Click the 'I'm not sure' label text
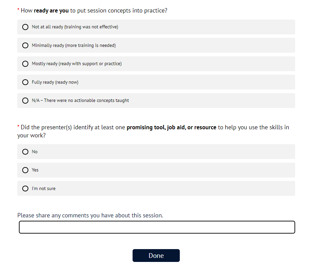Image resolution: width=309 pixels, height=268 pixels. pos(44,189)
